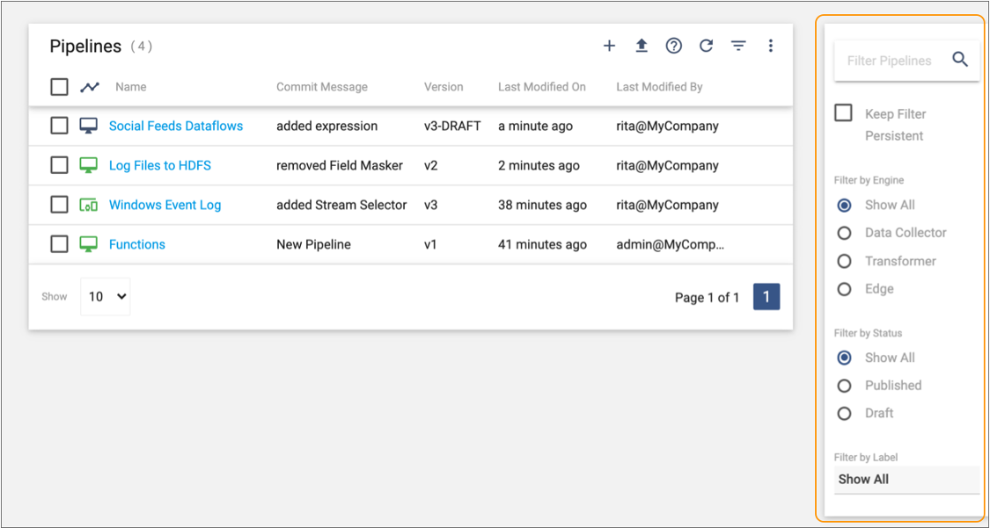Open the Help icon in the toolbar

click(x=673, y=46)
